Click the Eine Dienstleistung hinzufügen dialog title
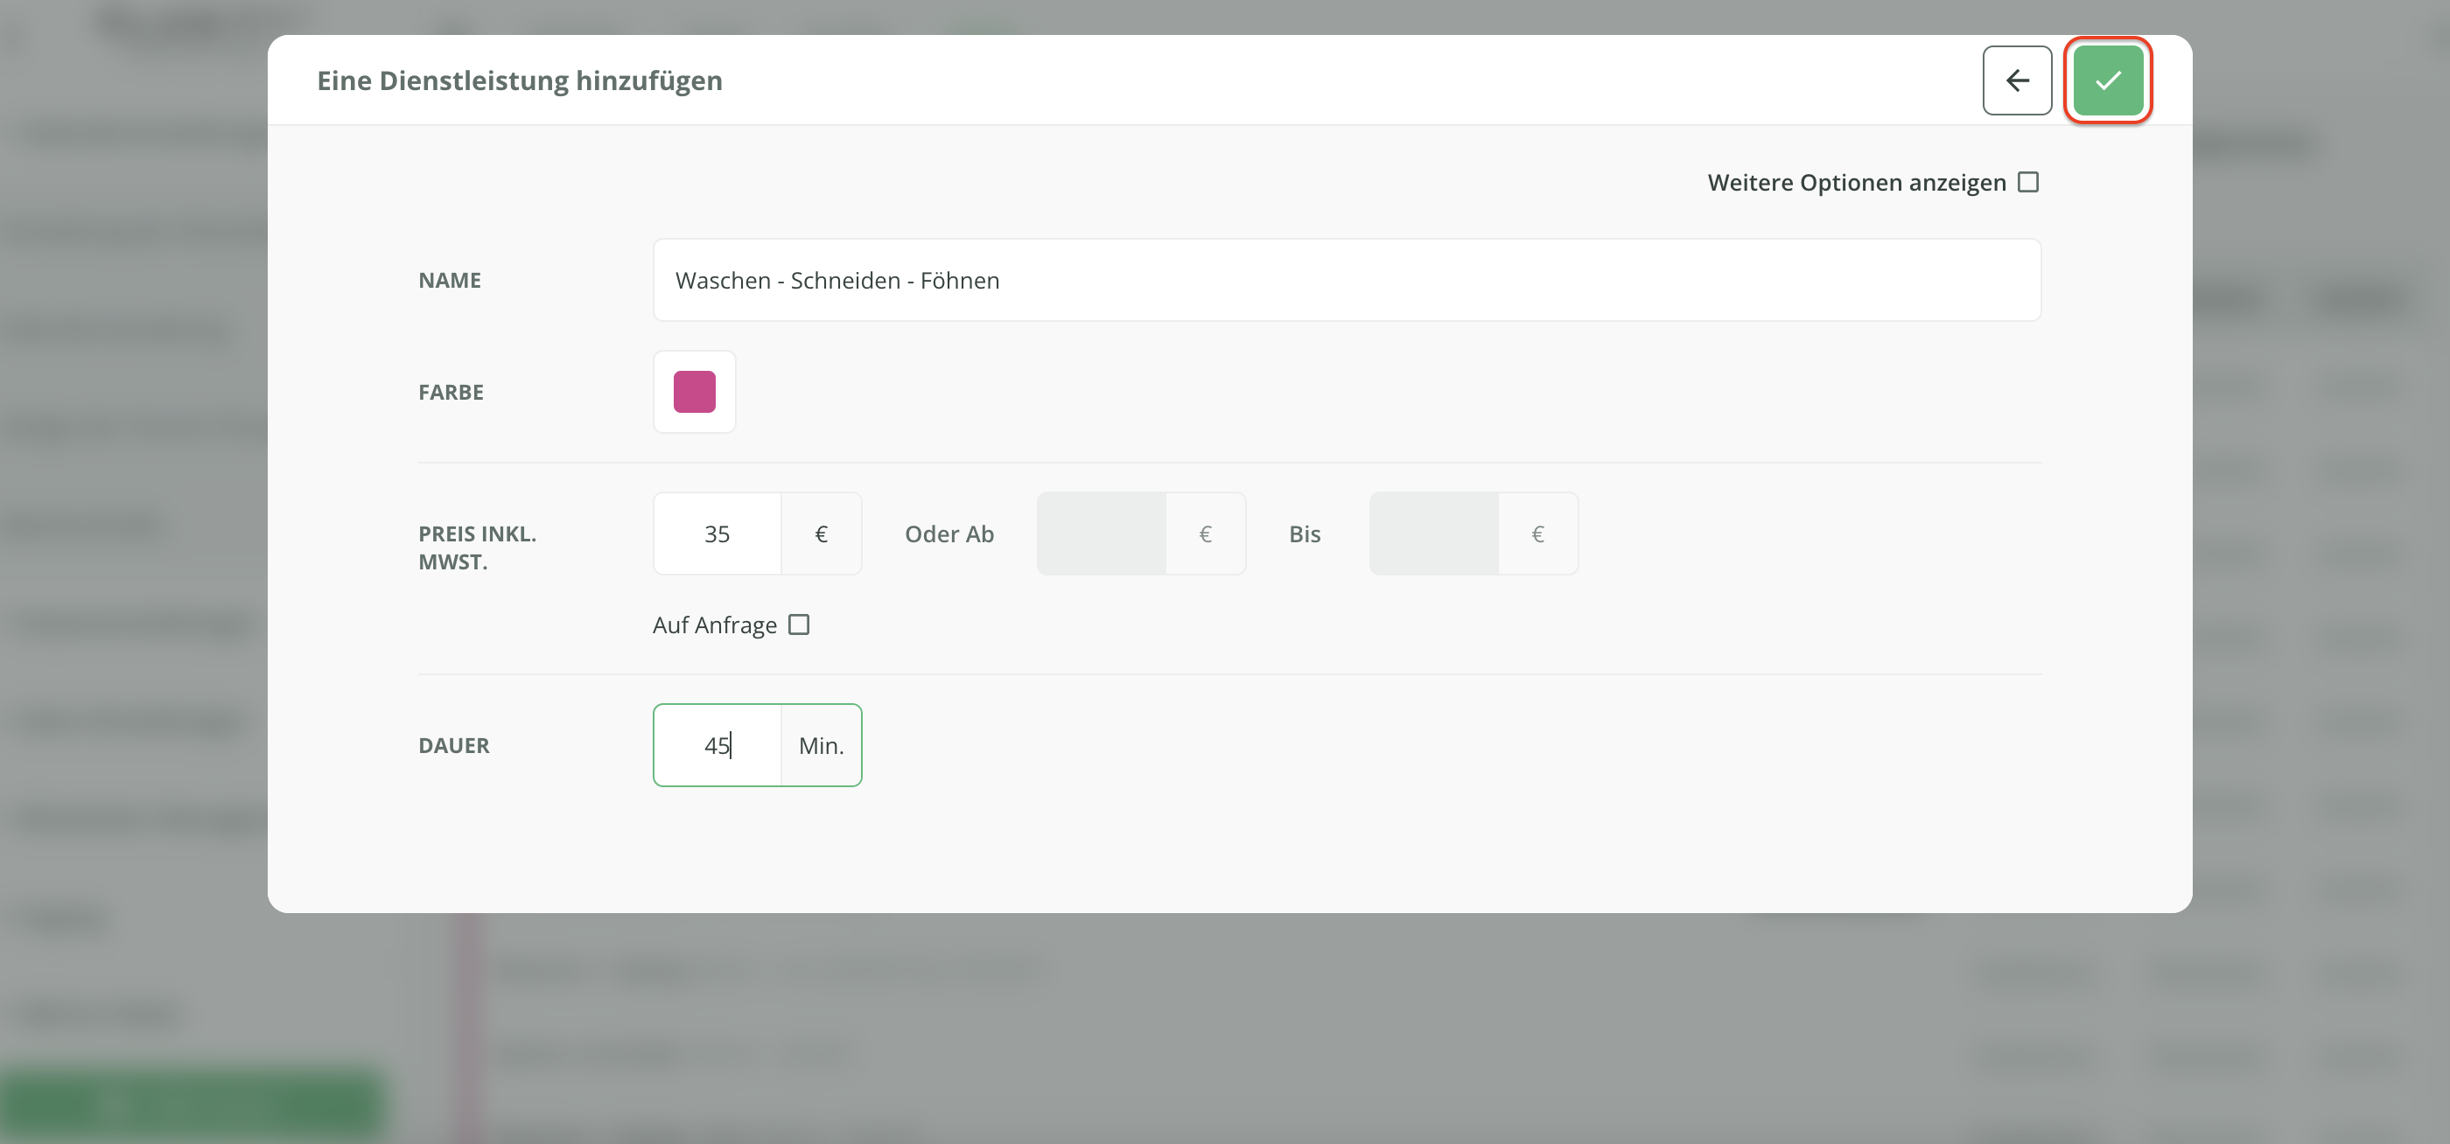The image size is (2450, 1144). [519, 80]
